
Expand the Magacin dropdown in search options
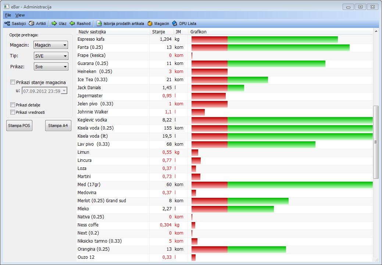(x=51, y=45)
